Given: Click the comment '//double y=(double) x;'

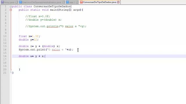Looking at the screenshot, I should (x=43, y=20).
